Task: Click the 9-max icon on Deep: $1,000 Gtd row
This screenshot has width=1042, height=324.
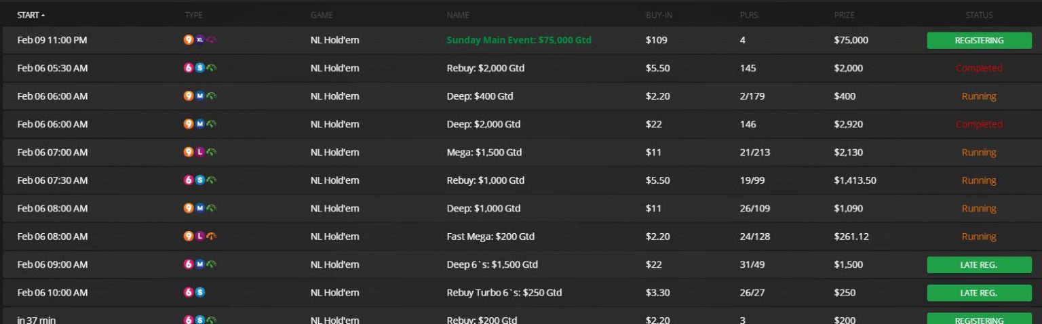Action: [189, 208]
